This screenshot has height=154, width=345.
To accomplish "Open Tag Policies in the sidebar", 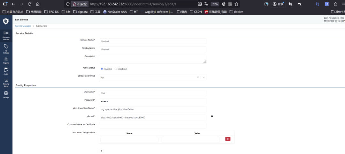I will click(6, 49).
